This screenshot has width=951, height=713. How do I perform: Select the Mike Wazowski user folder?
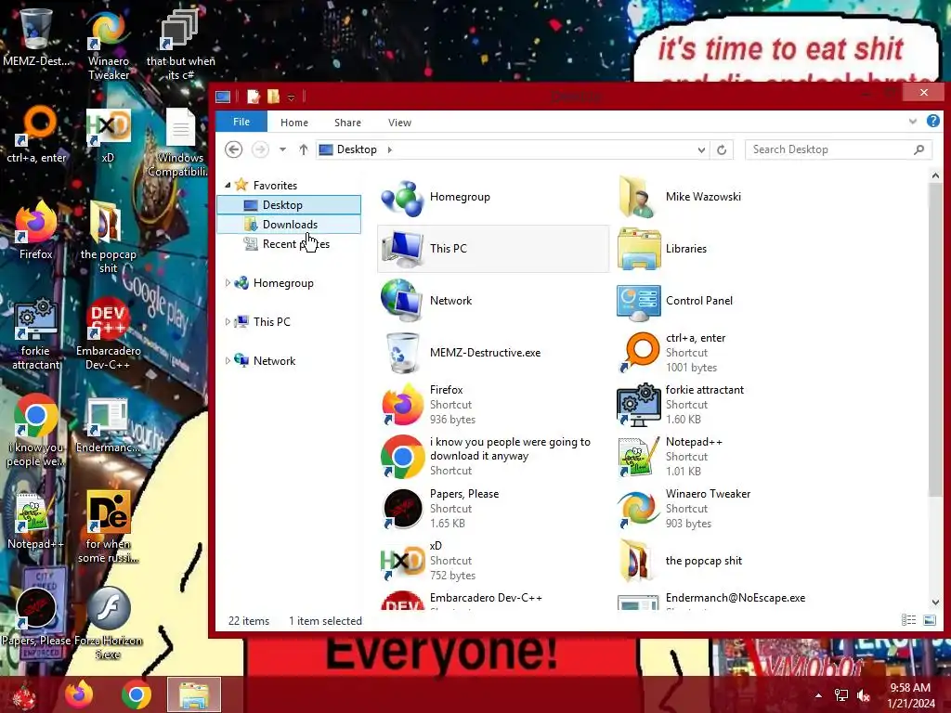[728, 197]
